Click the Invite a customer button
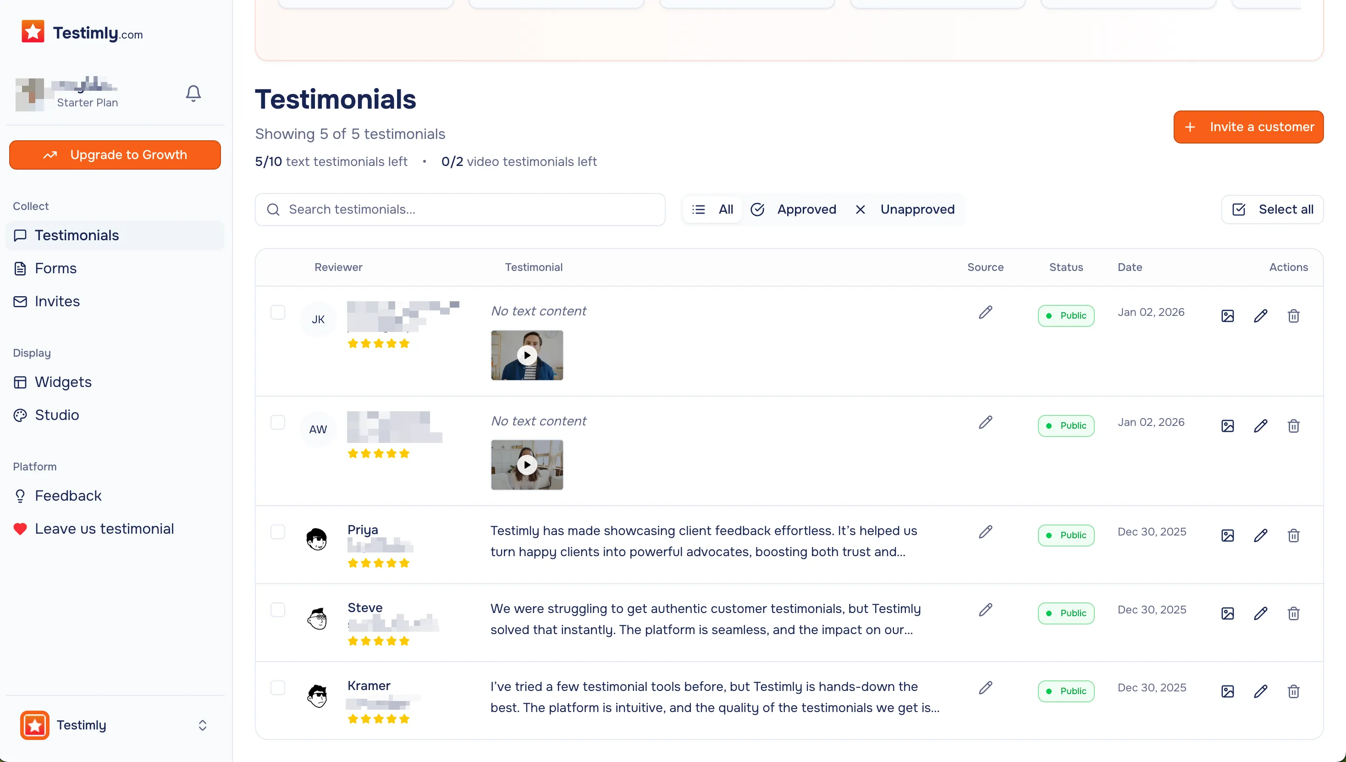 coord(1249,127)
